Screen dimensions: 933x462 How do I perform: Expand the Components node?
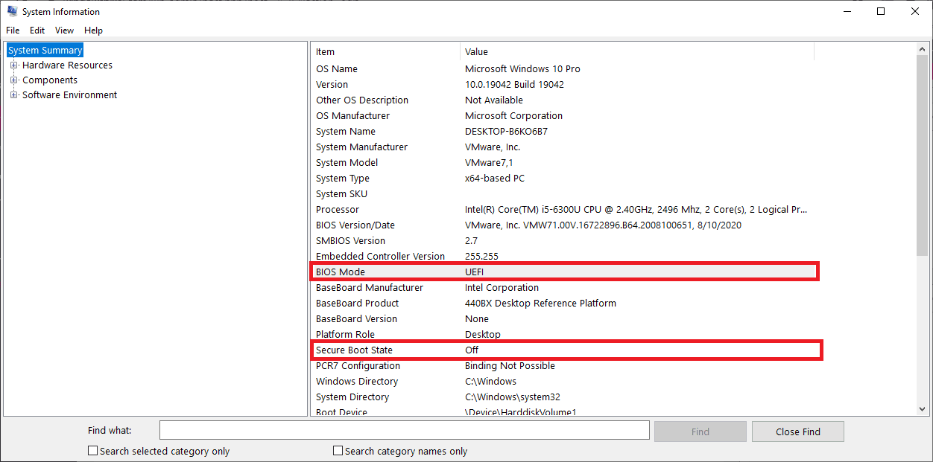(13, 80)
